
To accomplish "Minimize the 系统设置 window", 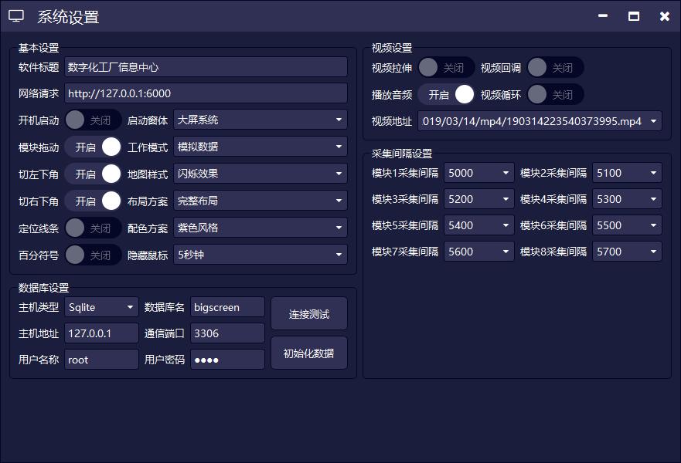I will tap(603, 16).
